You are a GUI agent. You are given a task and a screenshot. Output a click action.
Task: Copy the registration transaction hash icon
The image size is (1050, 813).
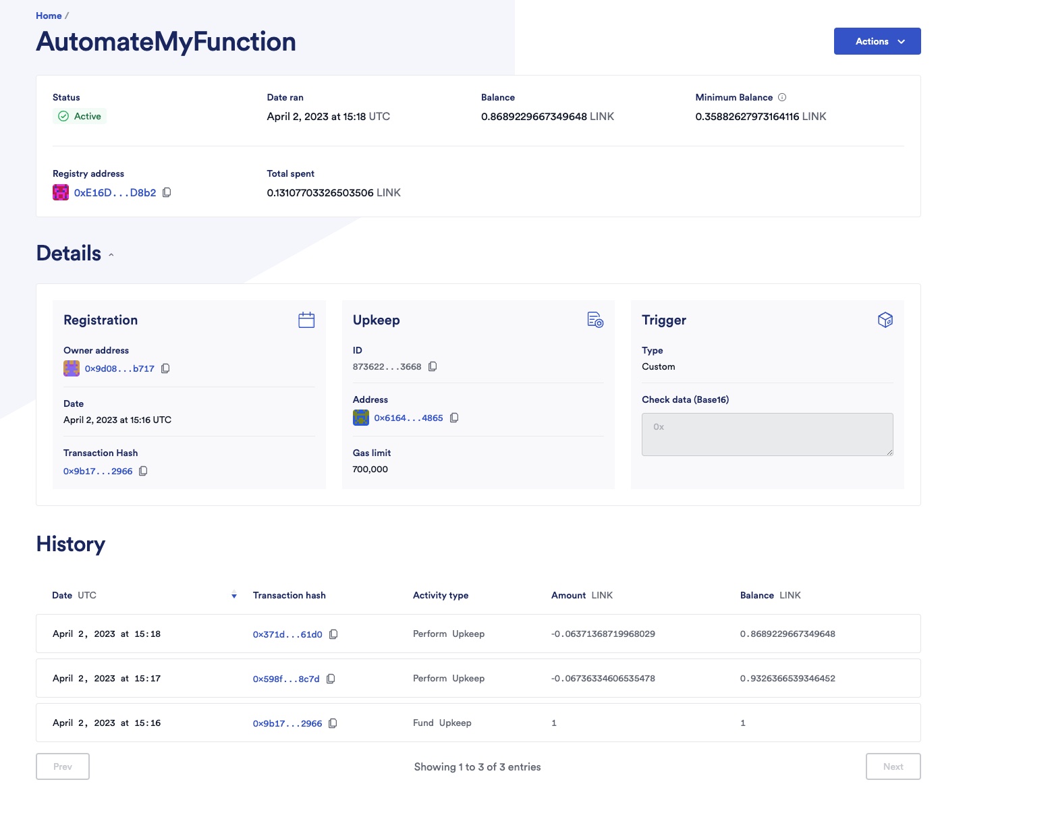click(x=143, y=471)
